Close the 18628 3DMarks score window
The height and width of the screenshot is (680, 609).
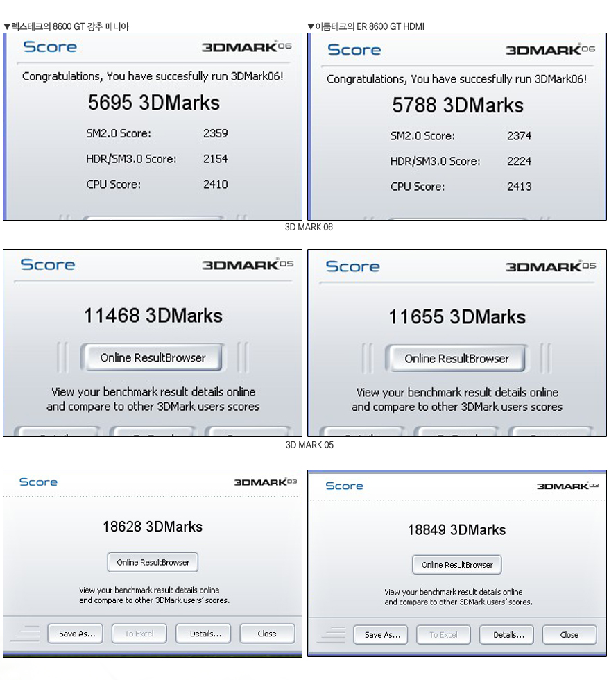click(x=268, y=634)
